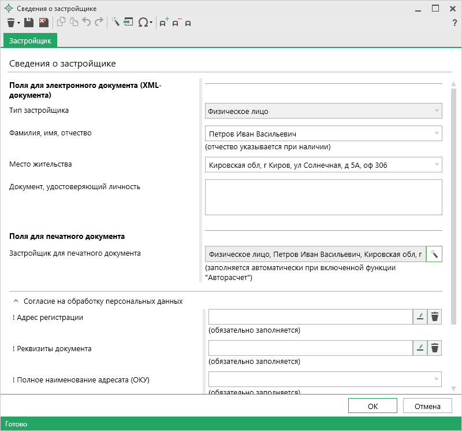Open the question mark help icon
The height and width of the screenshot is (431, 462).
[454, 23]
